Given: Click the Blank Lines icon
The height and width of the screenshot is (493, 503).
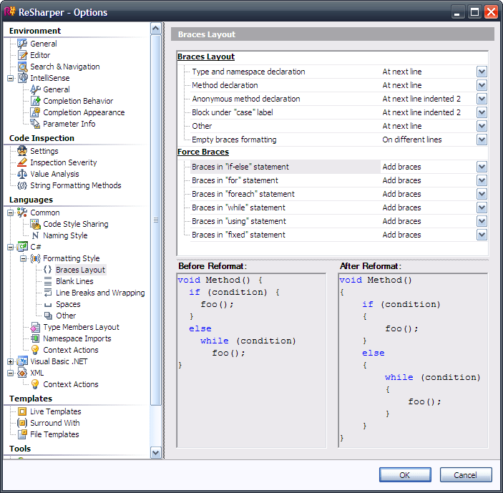Looking at the screenshot, I should click(x=48, y=281).
